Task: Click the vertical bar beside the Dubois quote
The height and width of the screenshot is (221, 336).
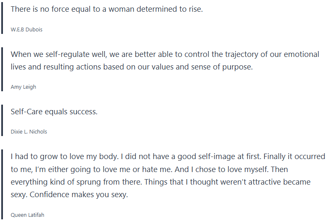Action: 2,18
